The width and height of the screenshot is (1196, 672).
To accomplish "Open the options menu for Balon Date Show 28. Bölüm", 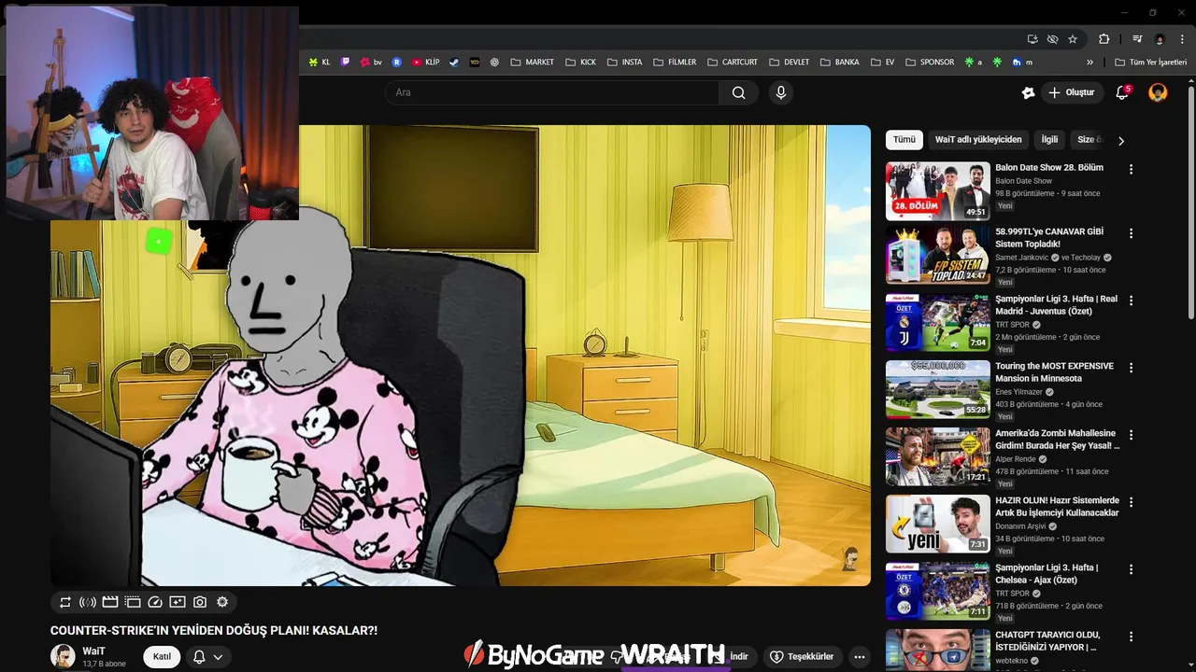I will click(1131, 170).
